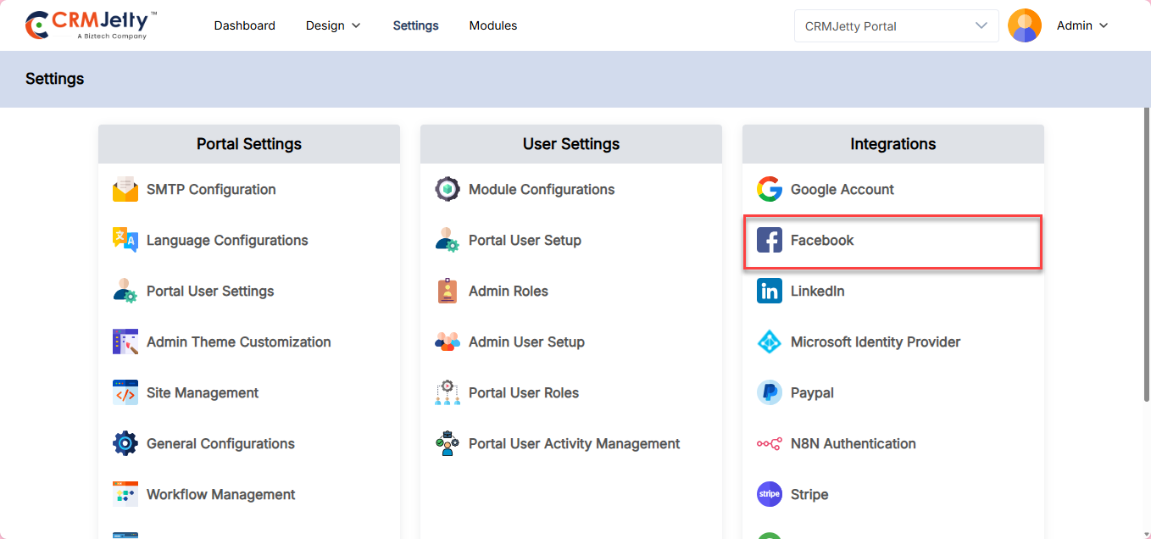Screen dimensions: 1151x539
Task: Open the Workflow Management settings link
Action: click(x=220, y=495)
